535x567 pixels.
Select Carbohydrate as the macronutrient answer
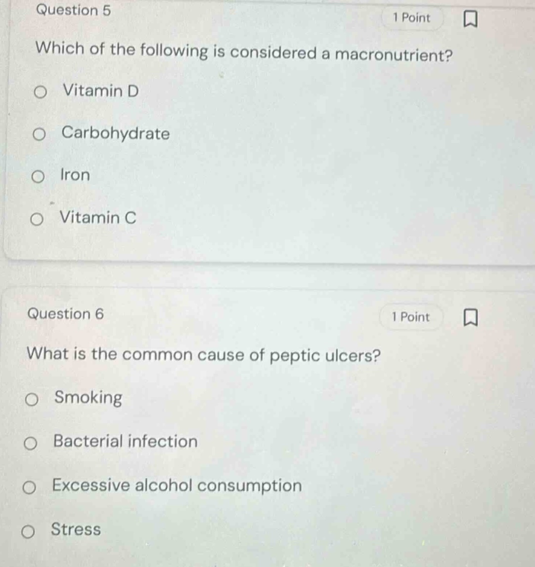pyautogui.click(x=40, y=134)
